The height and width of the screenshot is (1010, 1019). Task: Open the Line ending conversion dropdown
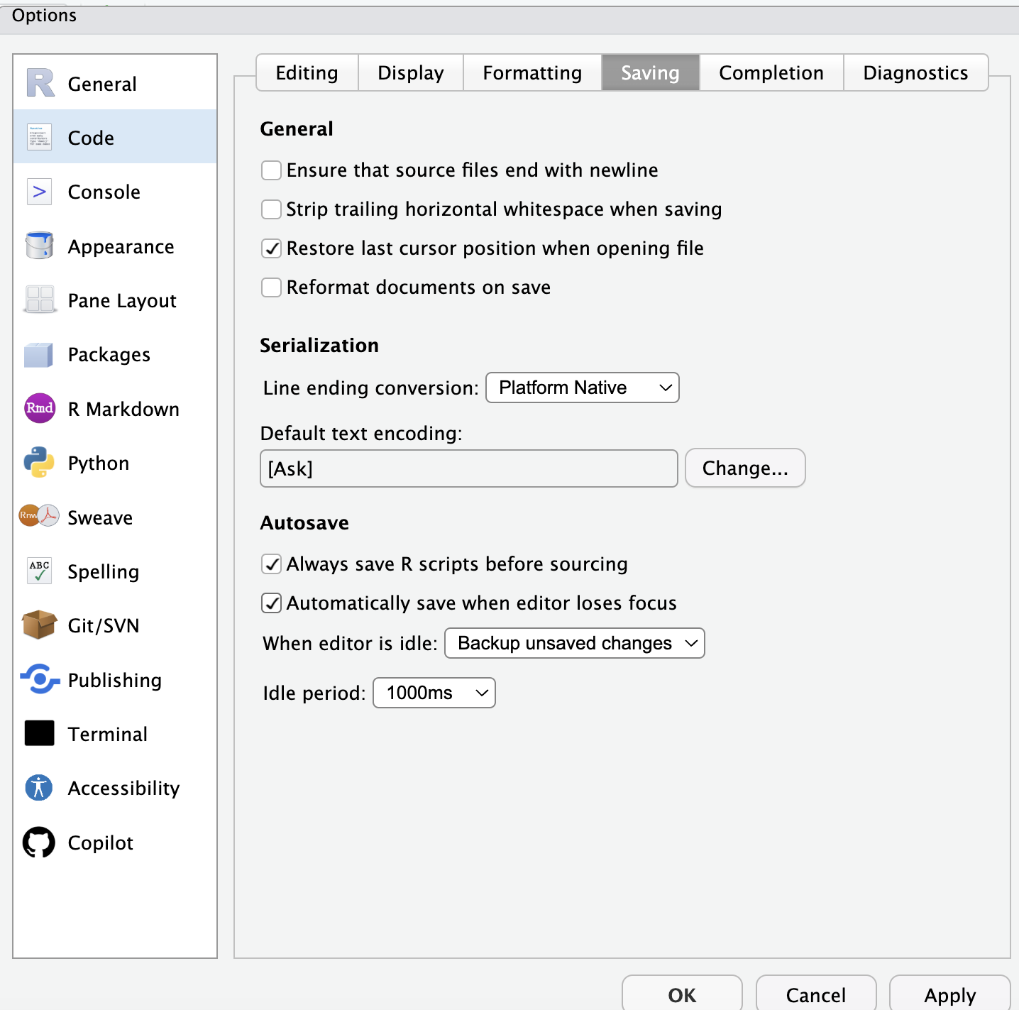pyautogui.click(x=582, y=388)
